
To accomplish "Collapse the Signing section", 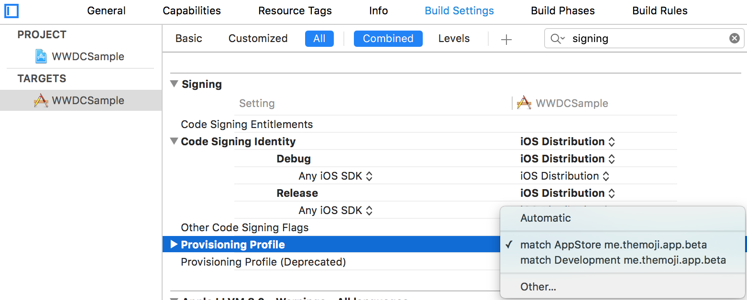I will (174, 85).
